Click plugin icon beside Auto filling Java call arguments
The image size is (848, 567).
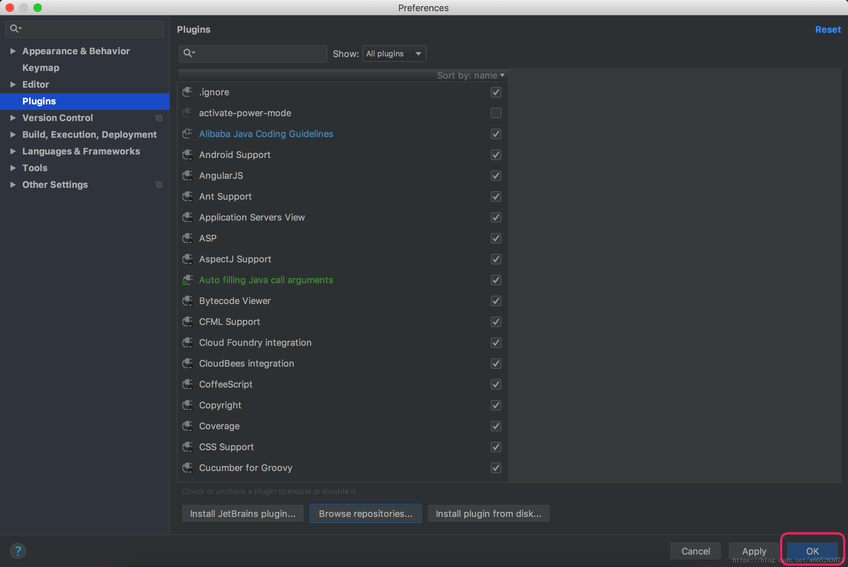point(187,280)
